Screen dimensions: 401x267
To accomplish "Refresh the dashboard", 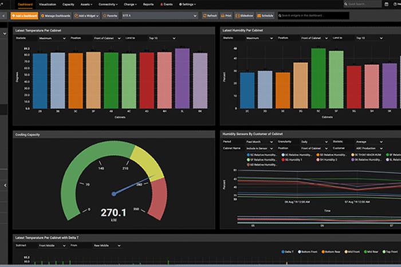I will click(x=210, y=16).
